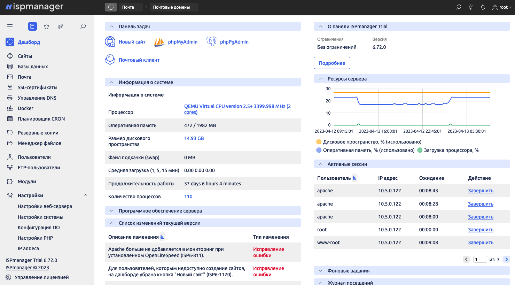Open Настройки PHP submenu item
The width and height of the screenshot is (515, 285).
tap(35, 238)
